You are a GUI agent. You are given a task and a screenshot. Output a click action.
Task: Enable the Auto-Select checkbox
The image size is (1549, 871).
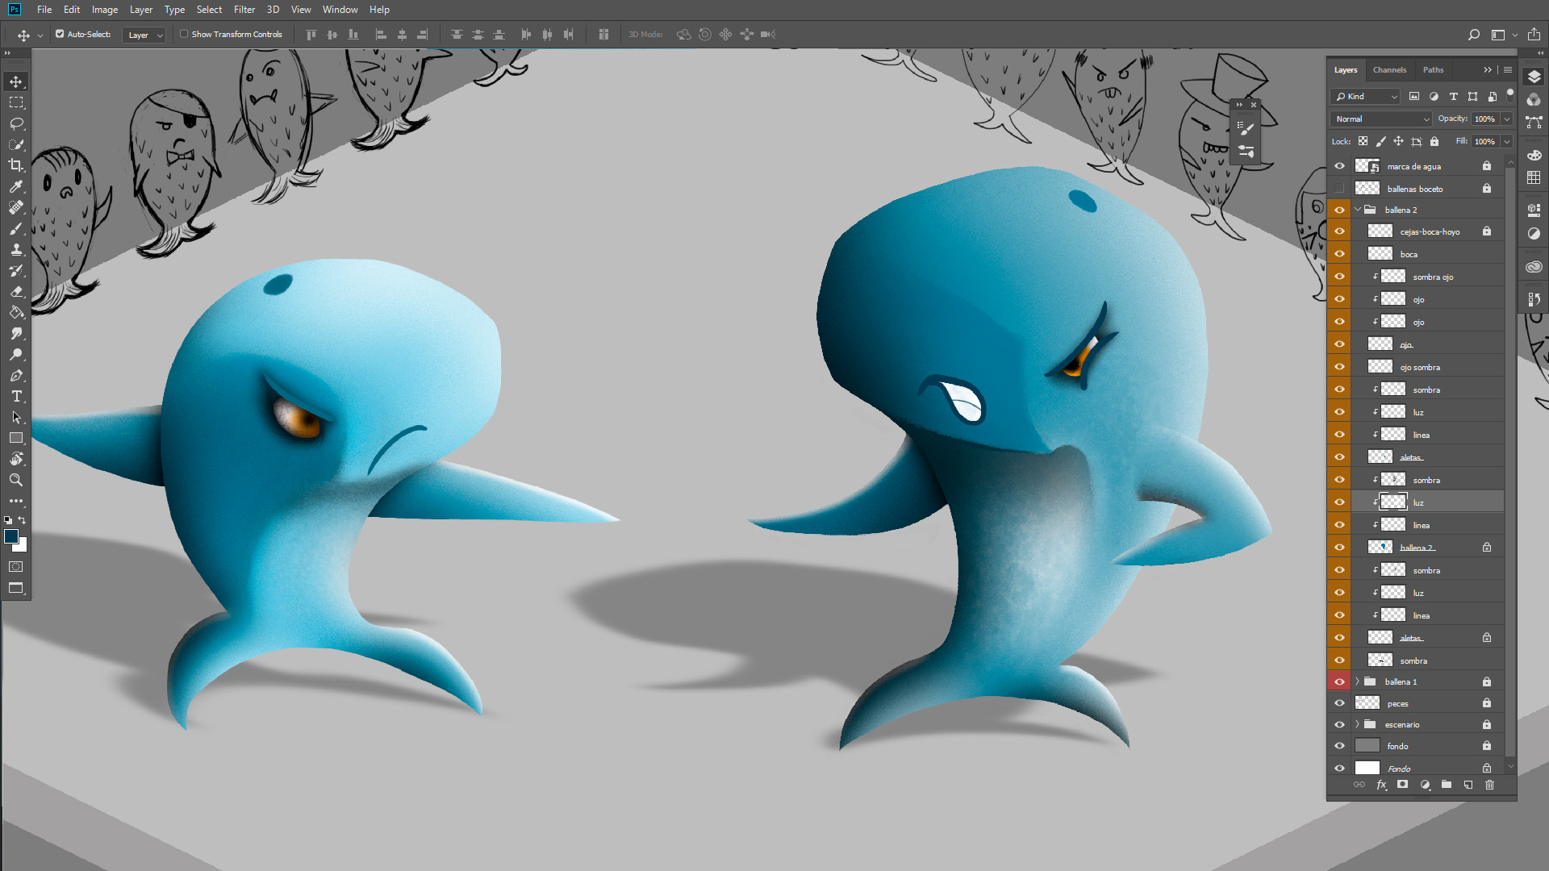point(60,34)
